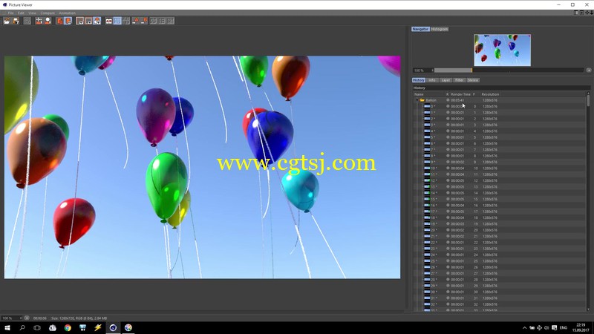The width and height of the screenshot is (594, 334).
Task: Toggle render dot on frame 22 row
Action: pyautogui.click(x=448, y=243)
